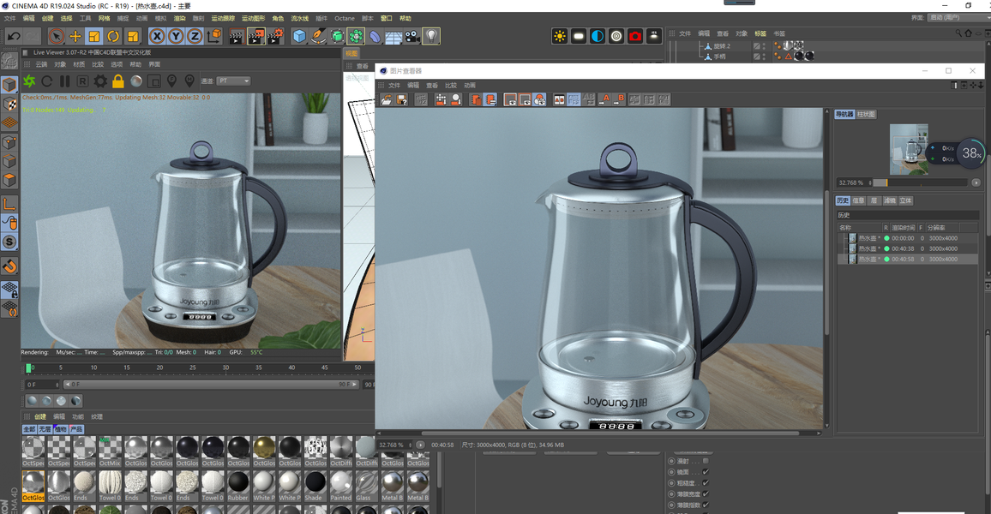Open status bar 32.768 % zoom field
Screen dimensions: 991x514
(x=394, y=445)
